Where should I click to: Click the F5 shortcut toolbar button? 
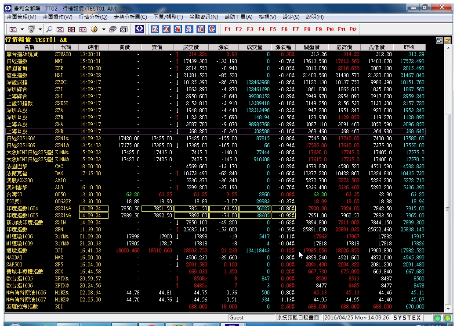[273, 29]
